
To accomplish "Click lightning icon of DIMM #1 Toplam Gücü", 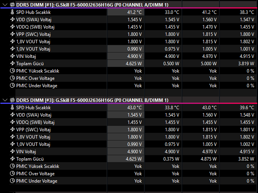I will [12, 63].
